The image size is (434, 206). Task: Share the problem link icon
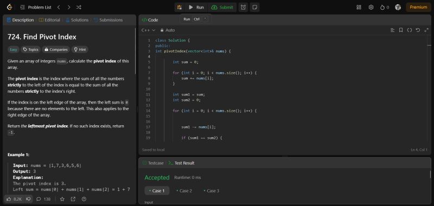(x=73, y=199)
